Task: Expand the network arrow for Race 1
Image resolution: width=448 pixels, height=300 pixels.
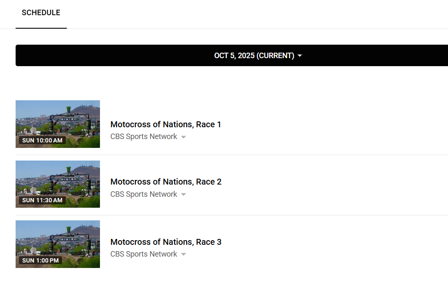Action: tap(184, 137)
